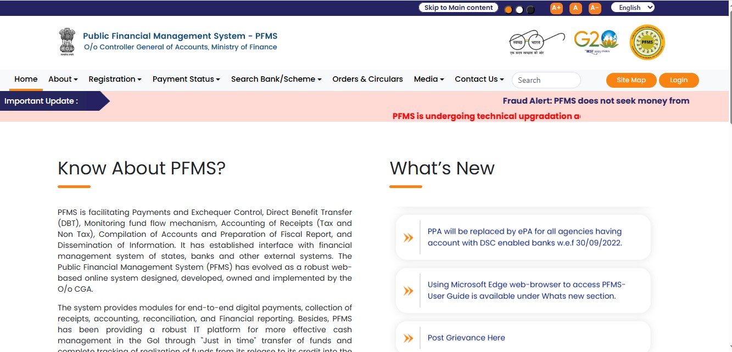
Task: Expand the Registration menu
Action: click(x=115, y=79)
